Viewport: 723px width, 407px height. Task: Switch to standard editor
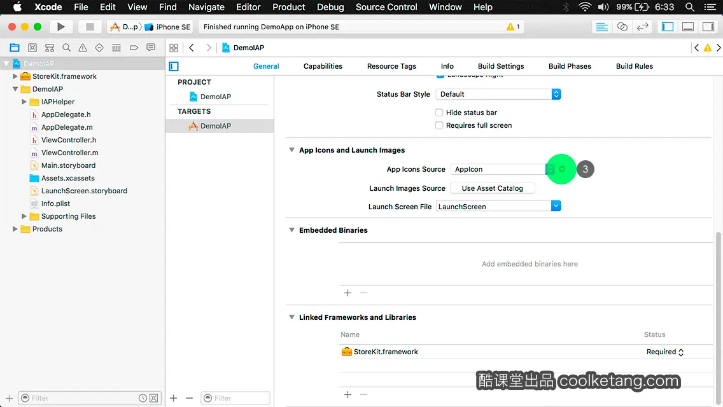601,27
